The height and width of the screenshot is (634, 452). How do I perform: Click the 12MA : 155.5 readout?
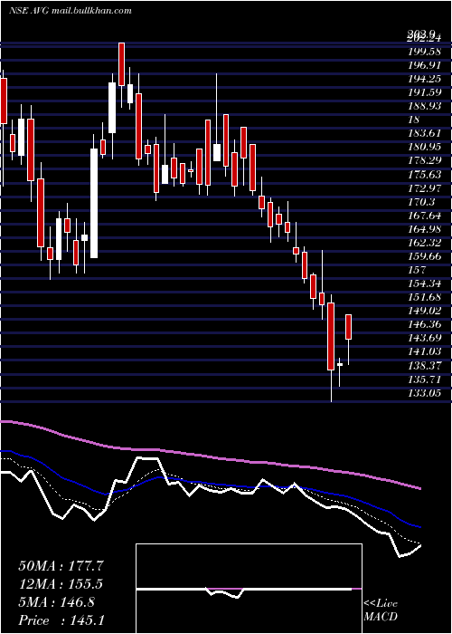tap(61, 584)
